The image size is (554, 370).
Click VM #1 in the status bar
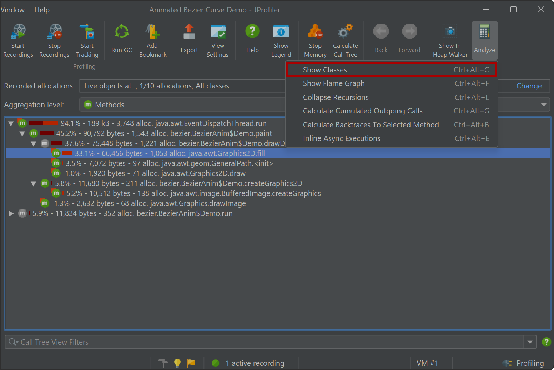coord(427,363)
